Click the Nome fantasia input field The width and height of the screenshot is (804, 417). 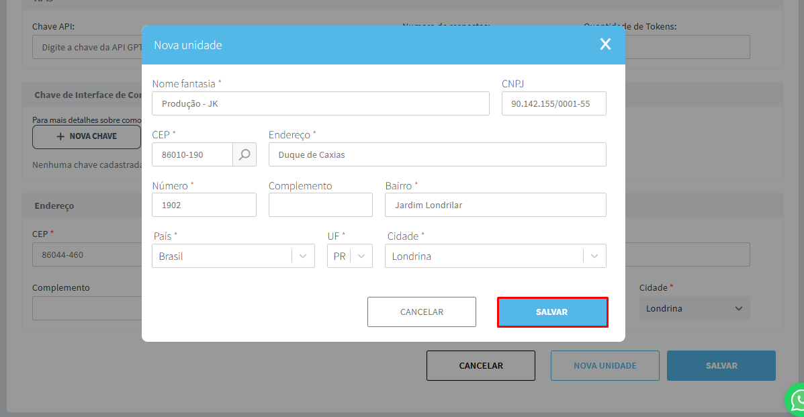click(320, 103)
